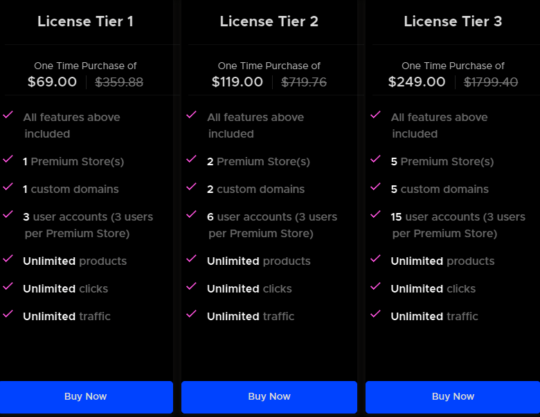Click checkmark beside Tier 1 Unlimited clicks
Screen dimensions: 540x417
8,287
